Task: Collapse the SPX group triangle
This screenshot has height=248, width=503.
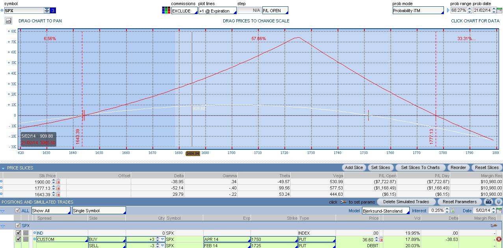Action: (2, 226)
